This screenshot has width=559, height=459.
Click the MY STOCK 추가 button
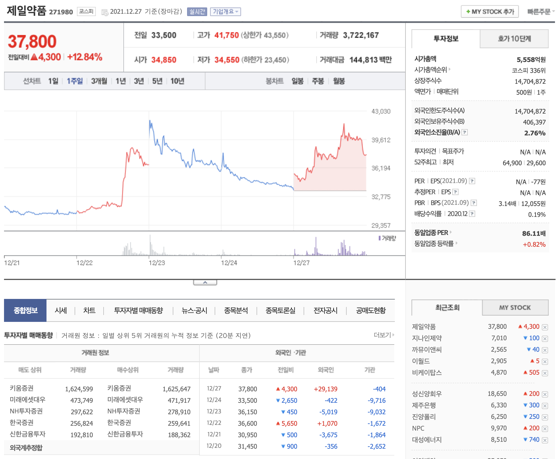coord(490,12)
